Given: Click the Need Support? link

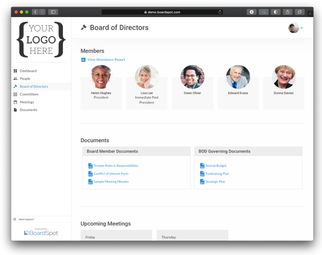Looking at the screenshot, I should coord(26,219).
